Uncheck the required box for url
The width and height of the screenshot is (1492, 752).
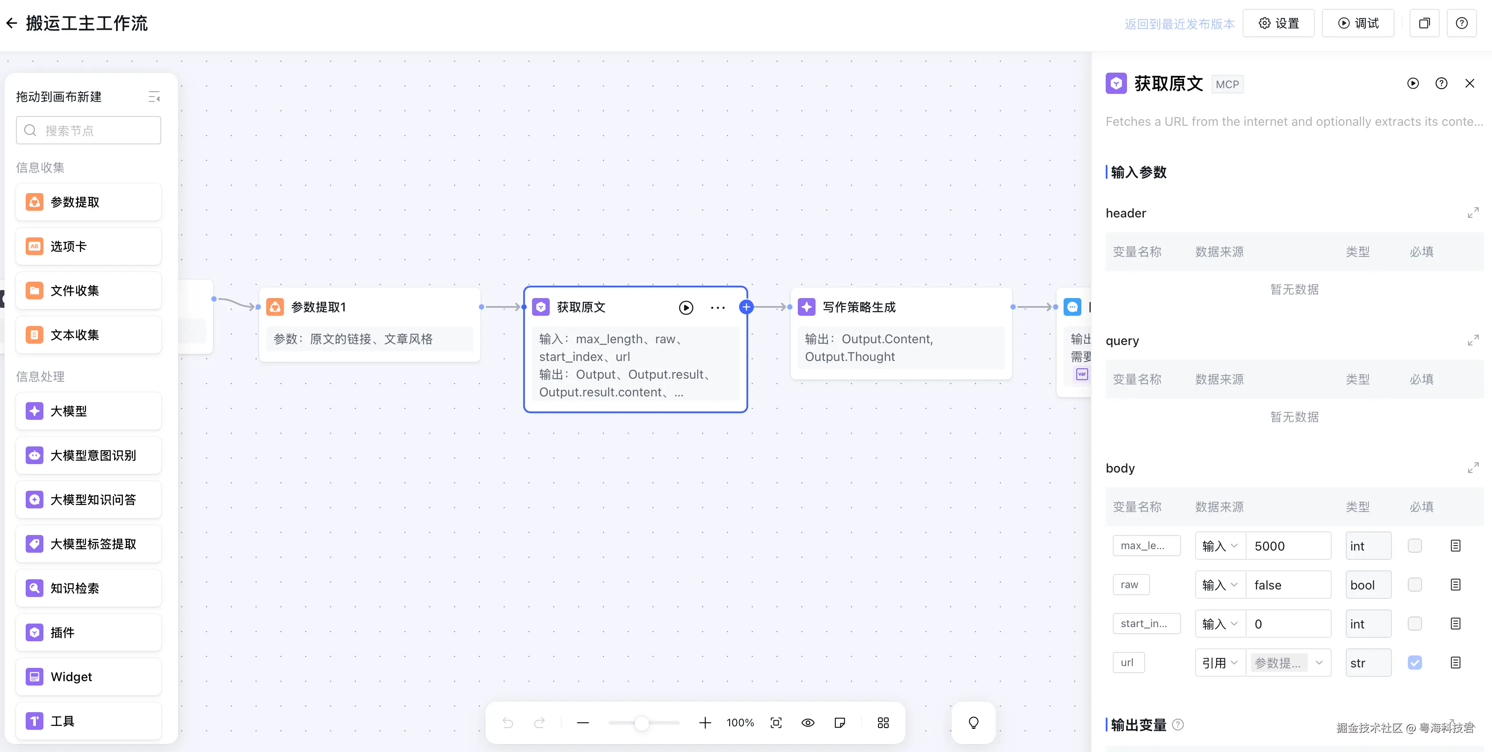(x=1414, y=662)
